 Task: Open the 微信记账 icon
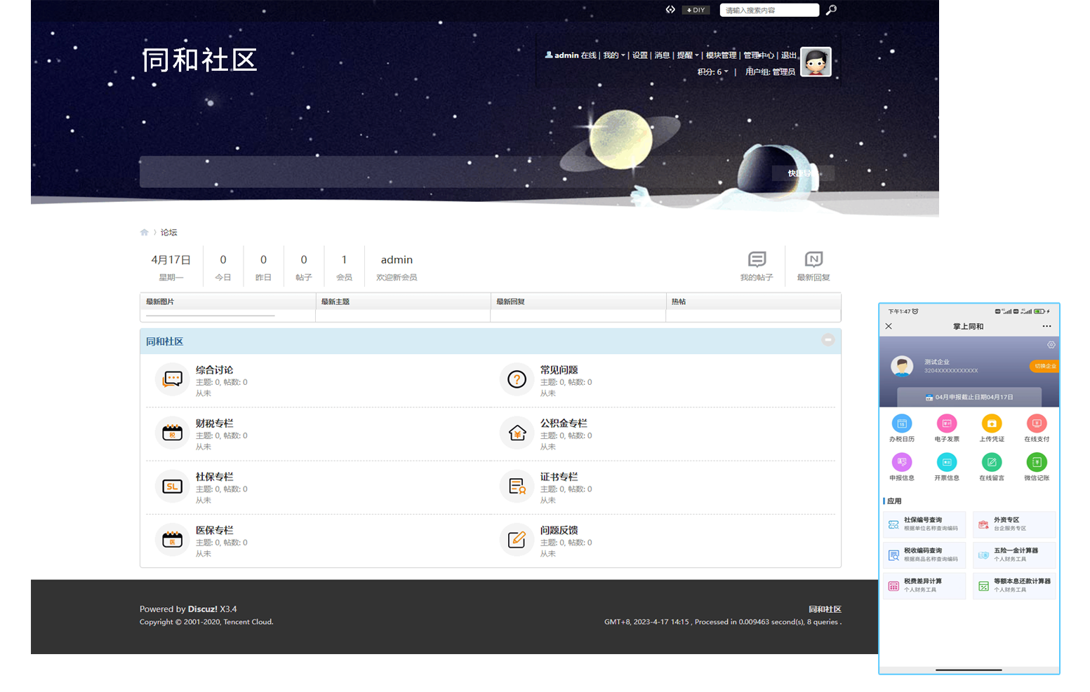[1037, 462]
